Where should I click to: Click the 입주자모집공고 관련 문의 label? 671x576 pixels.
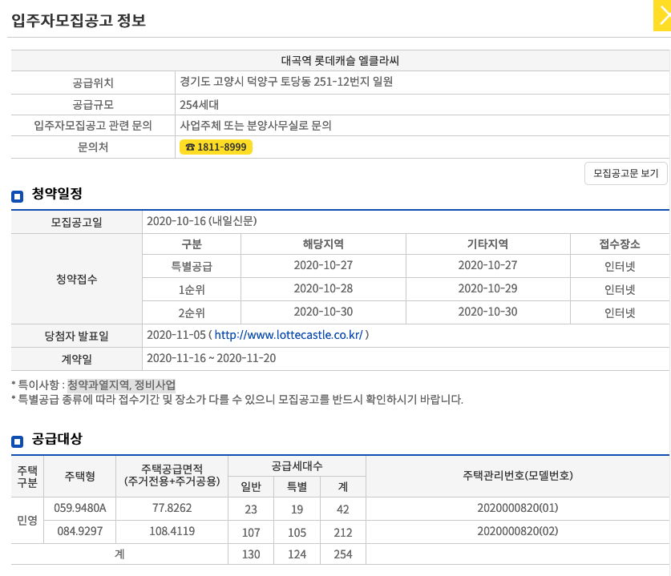[x=93, y=126]
